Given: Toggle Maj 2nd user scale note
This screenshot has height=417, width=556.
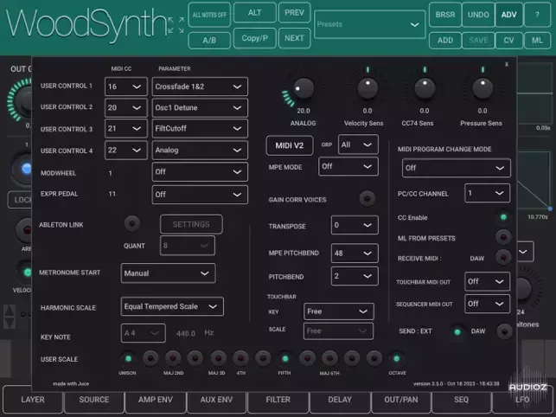Looking at the screenshot, I should click(x=173, y=358).
